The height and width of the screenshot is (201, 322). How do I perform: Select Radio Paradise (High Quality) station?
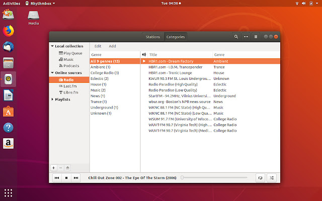coord(210,84)
